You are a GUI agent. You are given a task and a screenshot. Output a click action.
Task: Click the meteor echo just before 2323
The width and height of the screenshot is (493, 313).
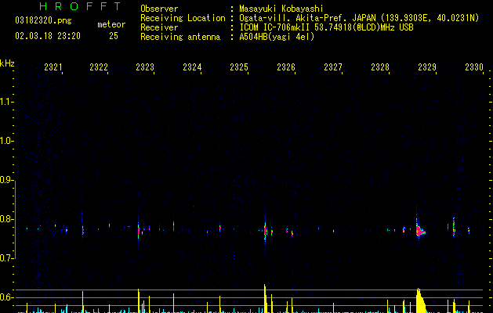[x=139, y=231]
